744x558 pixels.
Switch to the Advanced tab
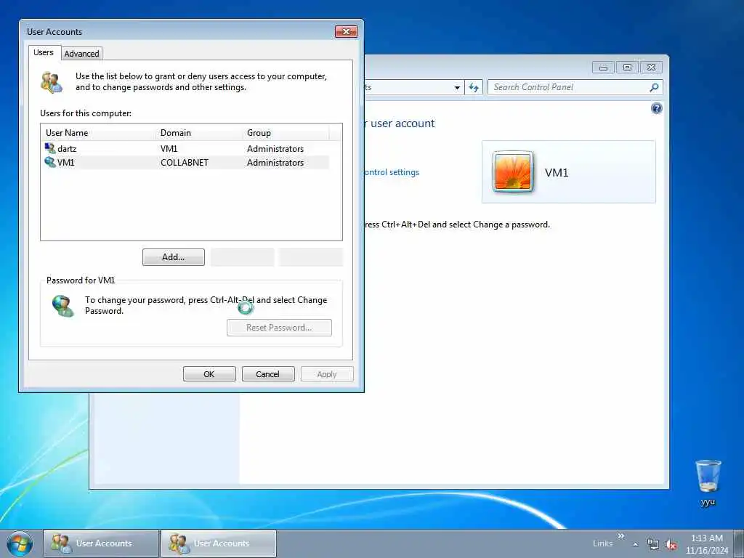81,54
